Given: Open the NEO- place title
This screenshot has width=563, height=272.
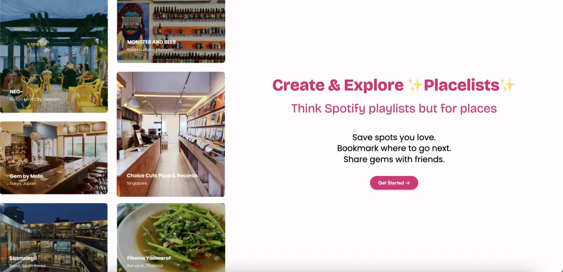Looking at the screenshot, I should pyautogui.click(x=15, y=92).
